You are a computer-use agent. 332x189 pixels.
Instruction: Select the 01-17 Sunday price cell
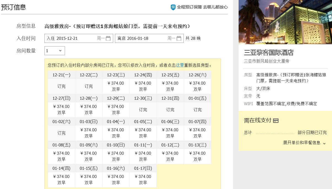point(143,179)
